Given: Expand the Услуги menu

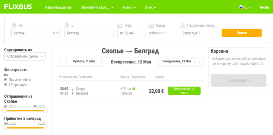Looking at the screenshot, I should point(129,7).
